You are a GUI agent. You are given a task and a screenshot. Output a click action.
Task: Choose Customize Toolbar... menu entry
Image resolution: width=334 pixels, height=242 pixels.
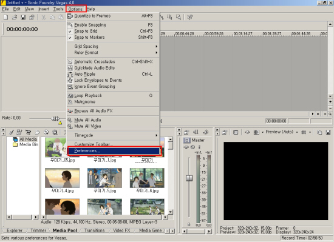point(113,144)
